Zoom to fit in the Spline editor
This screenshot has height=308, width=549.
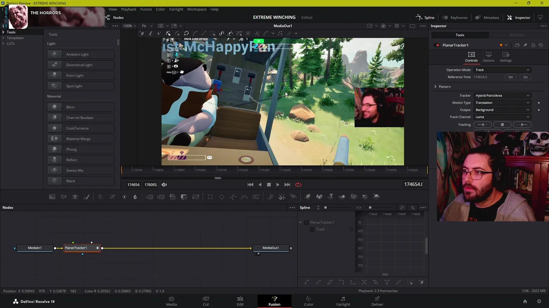[x=401, y=208]
